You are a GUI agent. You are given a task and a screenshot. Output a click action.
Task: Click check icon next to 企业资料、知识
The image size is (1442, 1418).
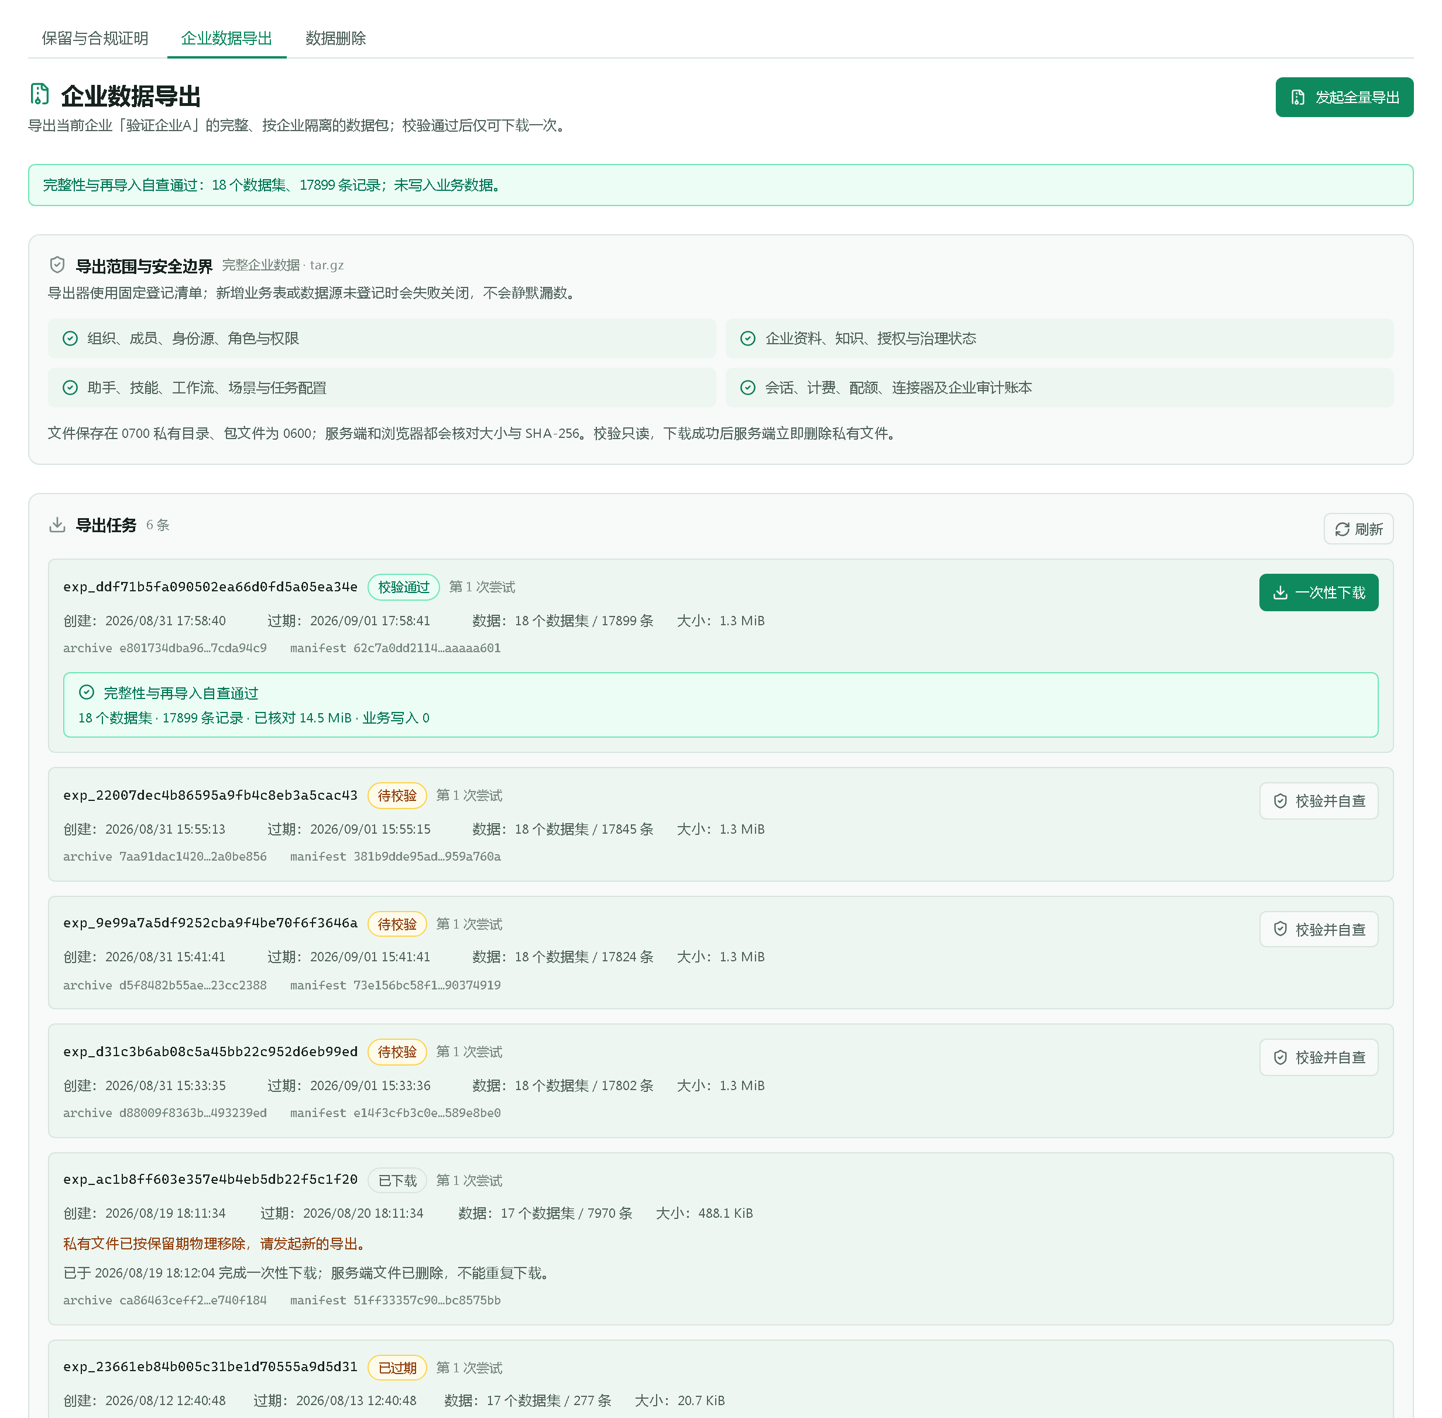(748, 339)
